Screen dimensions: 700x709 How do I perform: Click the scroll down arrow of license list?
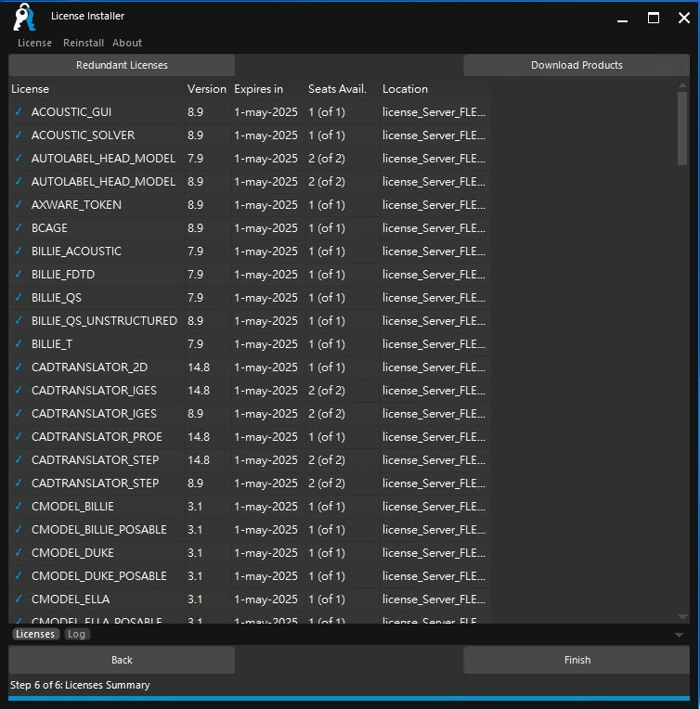pyautogui.click(x=683, y=617)
